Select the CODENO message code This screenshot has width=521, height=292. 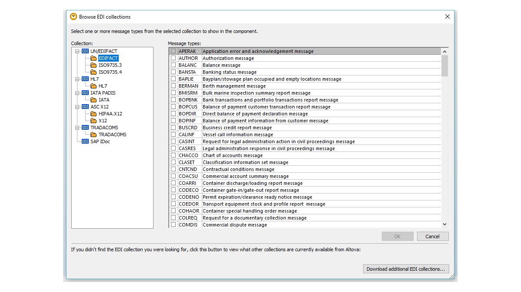[x=189, y=197]
